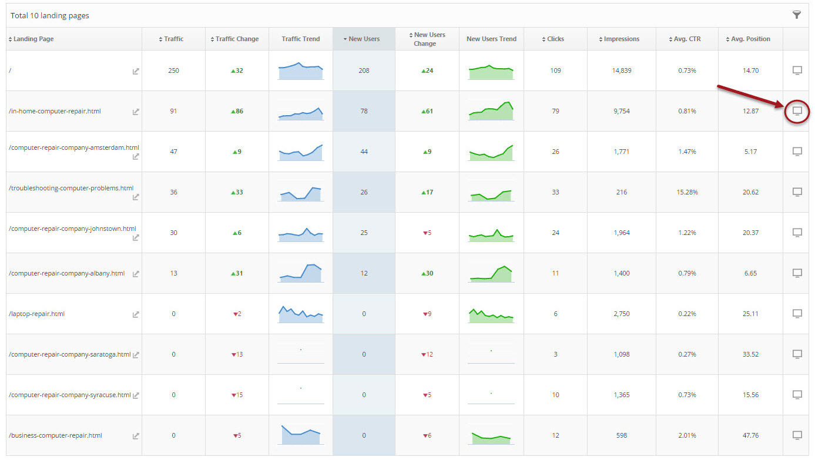Sort table by Impressions column header
Viewport: 815px width, 460px height.
point(621,39)
